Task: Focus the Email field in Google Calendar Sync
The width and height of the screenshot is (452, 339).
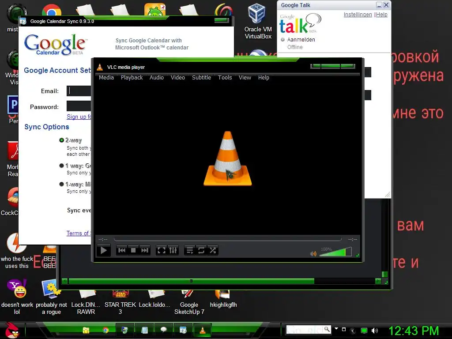Action: (79, 91)
